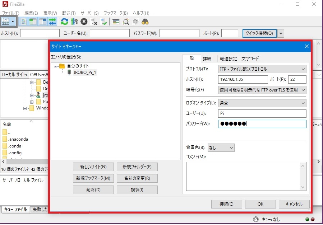323x225 pixels.
Task: Click the 複製(I) button
Action: pyautogui.click(x=137, y=190)
